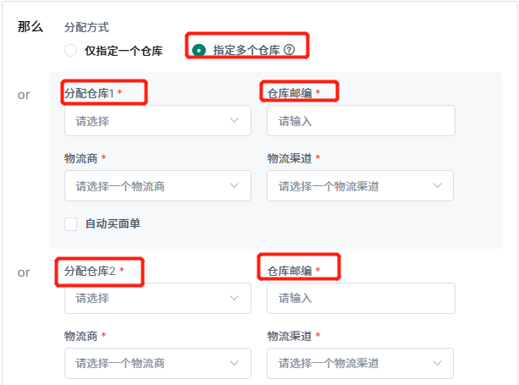Focus the first 仓库邮编 input field
Screen dimensions: 519x385
point(362,121)
